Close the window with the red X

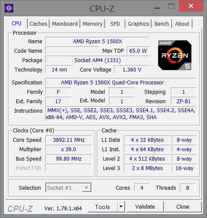pyautogui.click(x=191, y=6)
